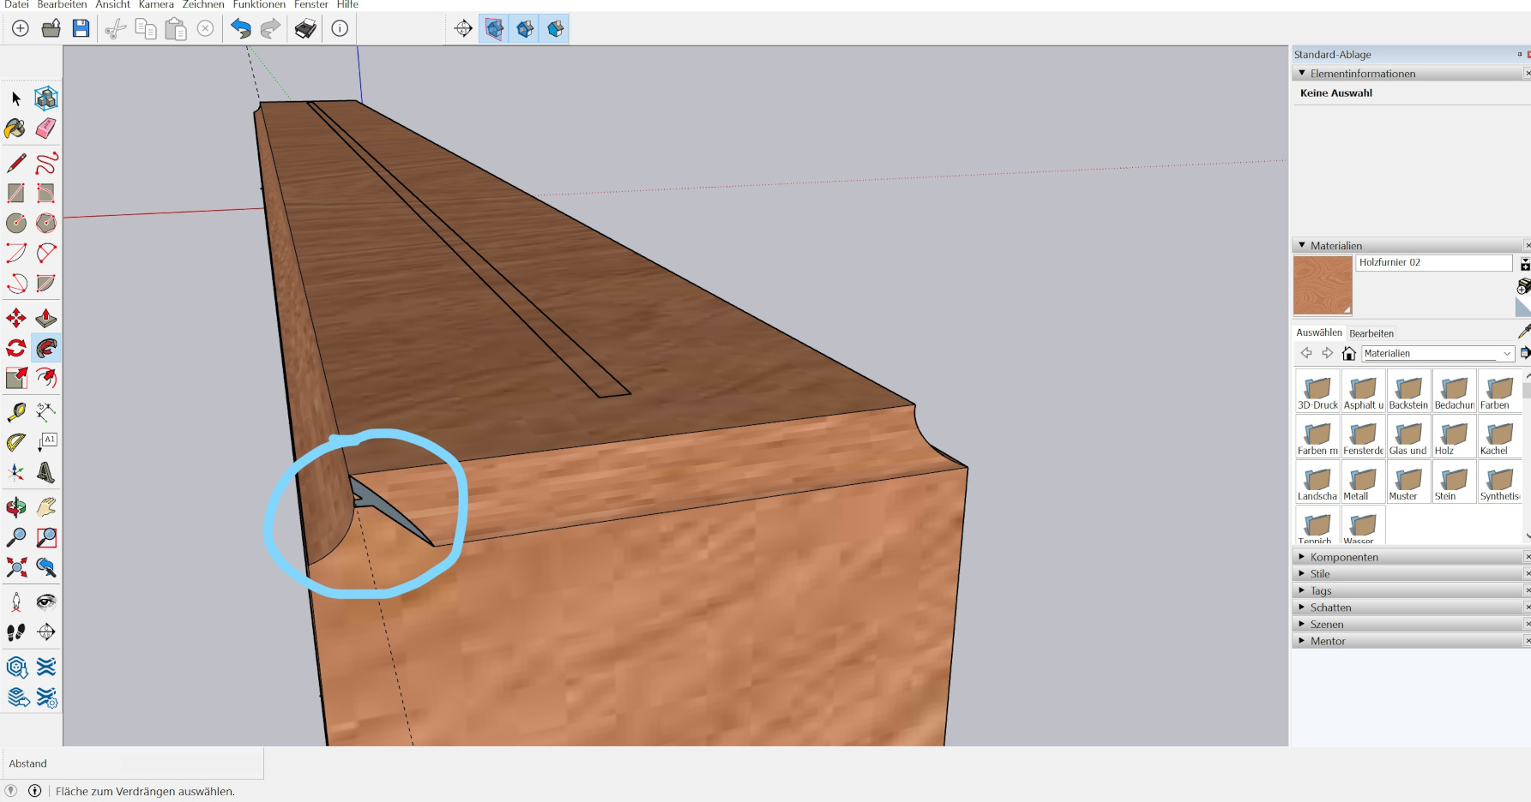1531x802 pixels.
Task: Open the Metall materials folder
Action: click(x=1363, y=482)
